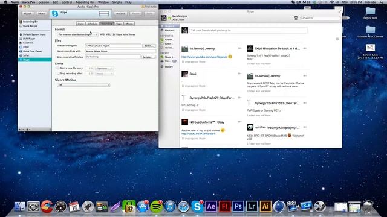Select Safari source in Audio Hijack sidebar

tap(26, 55)
